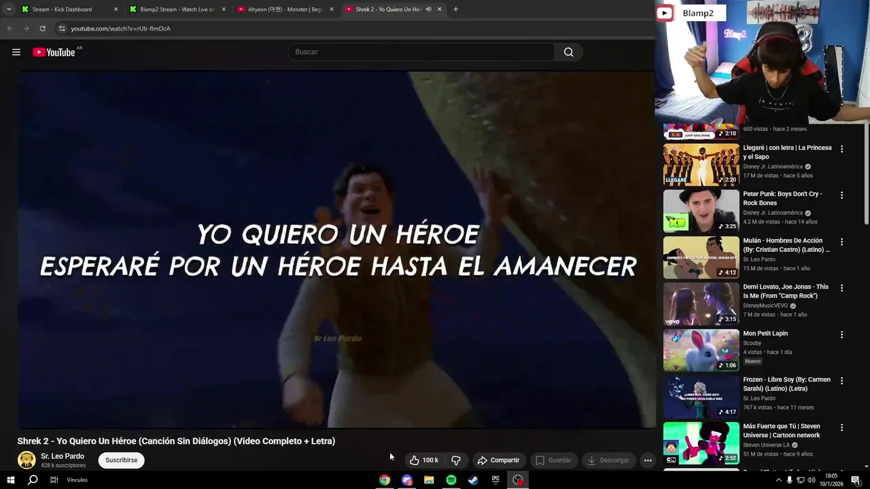Open the Mon Petit Lapin thumbnail
The width and height of the screenshot is (870, 489).
pyautogui.click(x=701, y=350)
